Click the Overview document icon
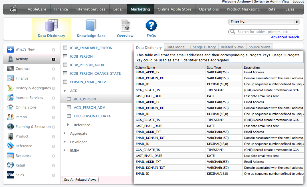This screenshot has width=307, height=187. click(x=125, y=26)
